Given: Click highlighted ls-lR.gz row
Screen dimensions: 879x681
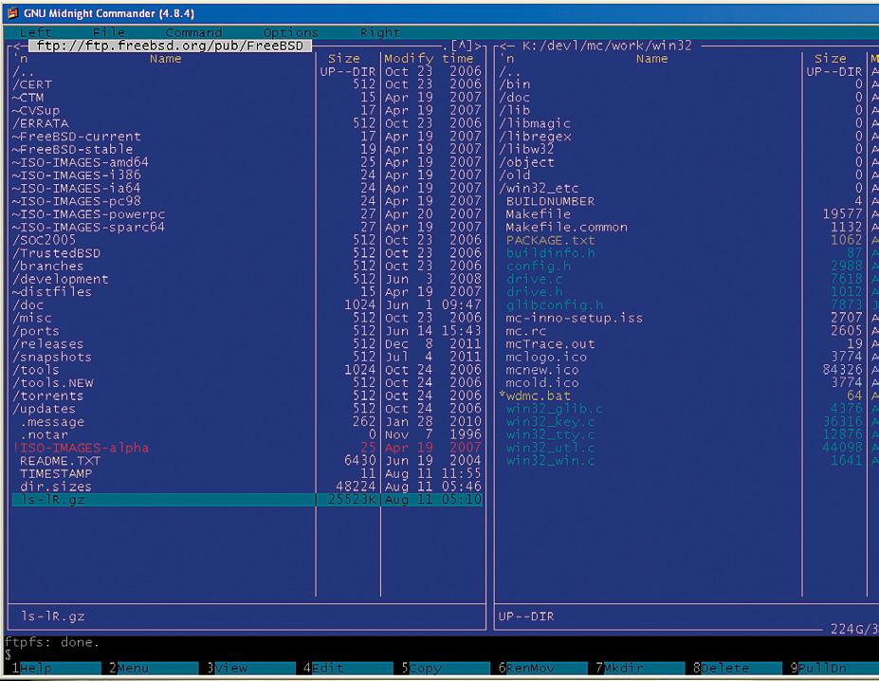Looking at the screenshot, I should (x=247, y=499).
